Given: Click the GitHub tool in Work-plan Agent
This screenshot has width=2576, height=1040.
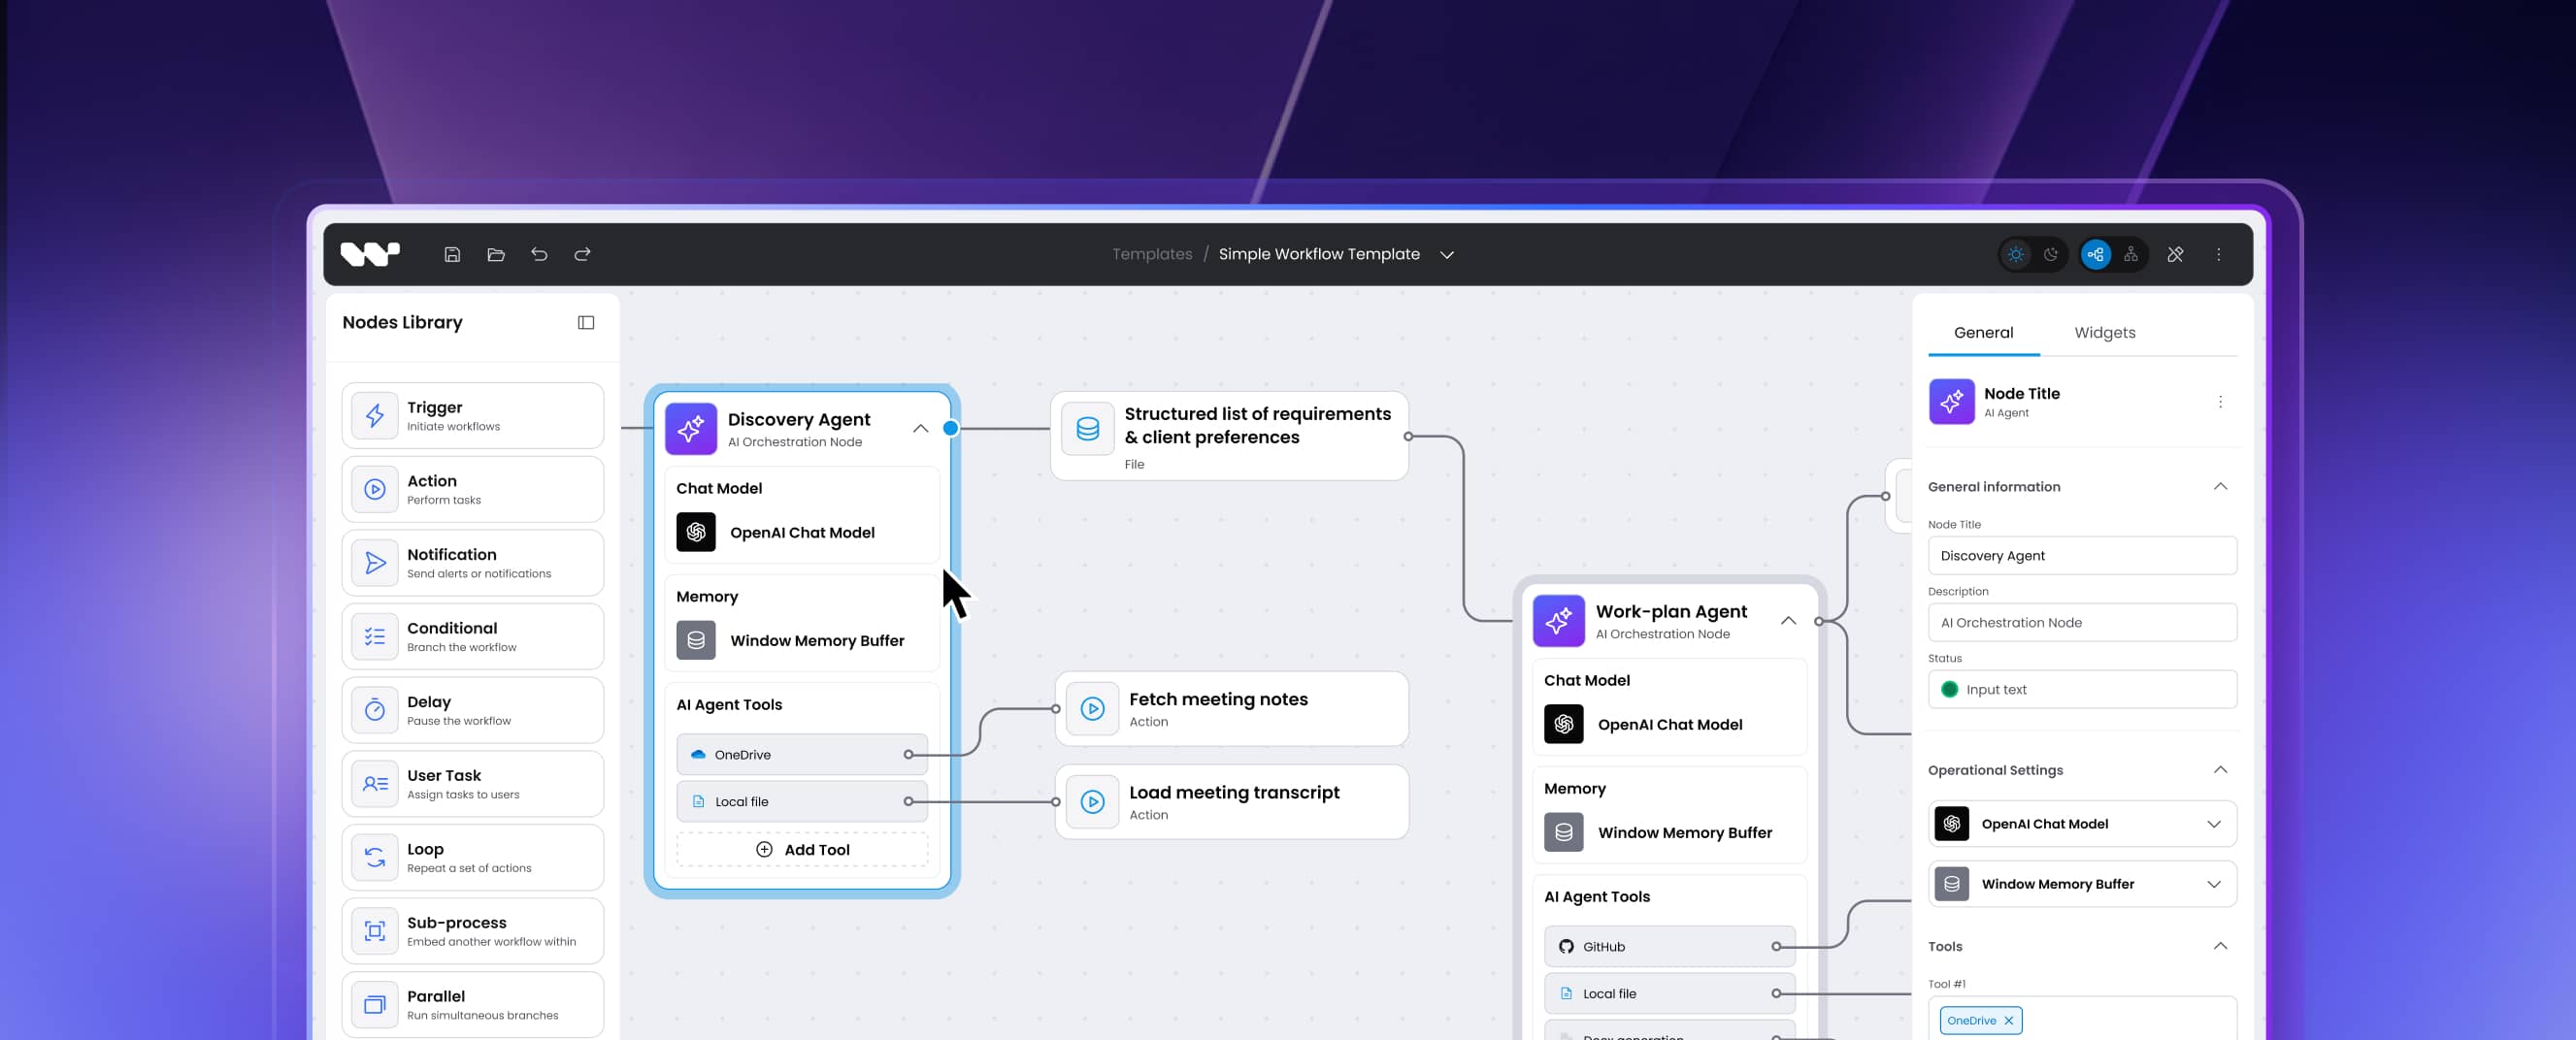Looking at the screenshot, I should point(1669,946).
